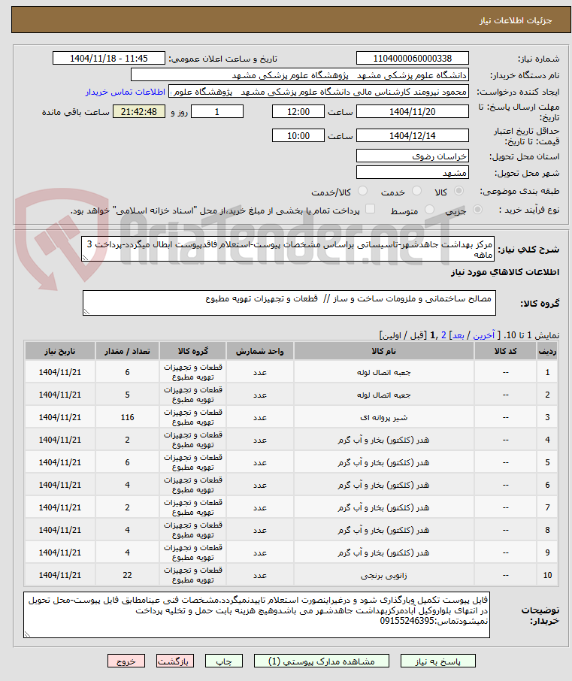The height and width of the screenshot is (681, 572).
Task: Click quantity 22 in row 10
Action: (x=127, y=576)
